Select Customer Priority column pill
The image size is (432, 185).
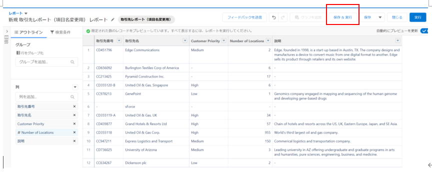[x=46, y=124]
